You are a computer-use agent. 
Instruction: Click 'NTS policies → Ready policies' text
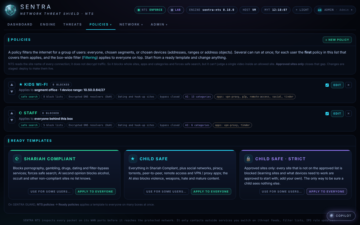click(x=58, y=204)
